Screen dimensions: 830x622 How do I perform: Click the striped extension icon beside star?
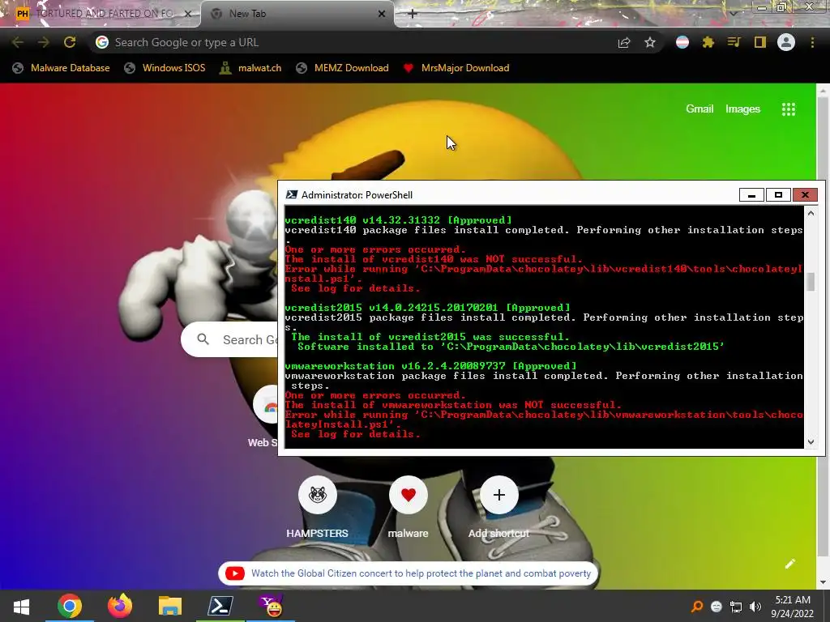coord(682,42)
